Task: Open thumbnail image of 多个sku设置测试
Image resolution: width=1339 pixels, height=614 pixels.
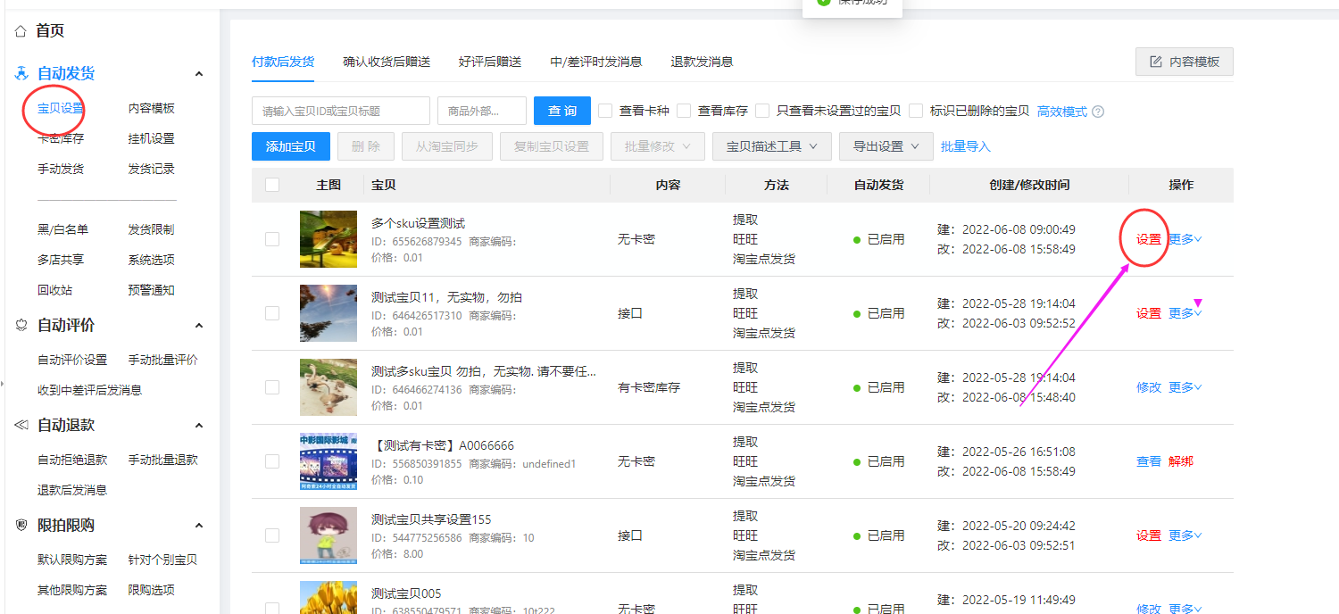Action: click(x=329, y=239)
